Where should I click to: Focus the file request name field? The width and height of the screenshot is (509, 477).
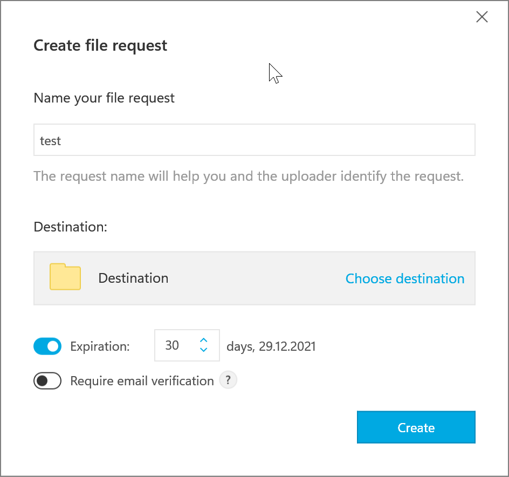coord(254,140)
